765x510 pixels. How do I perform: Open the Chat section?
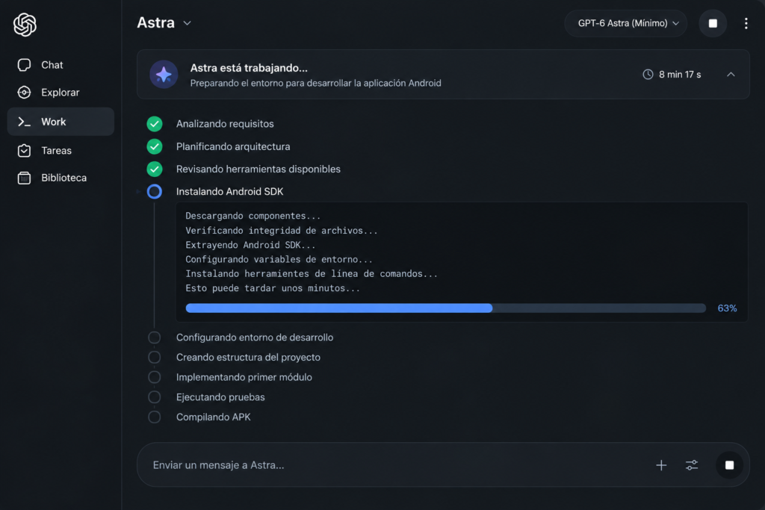pos(61,65)
